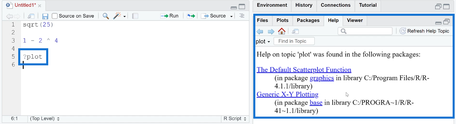Place cursor on the '1 - 2 ^ 4' line
Viewport: 456px width, 124px height.
coord(40,41)
